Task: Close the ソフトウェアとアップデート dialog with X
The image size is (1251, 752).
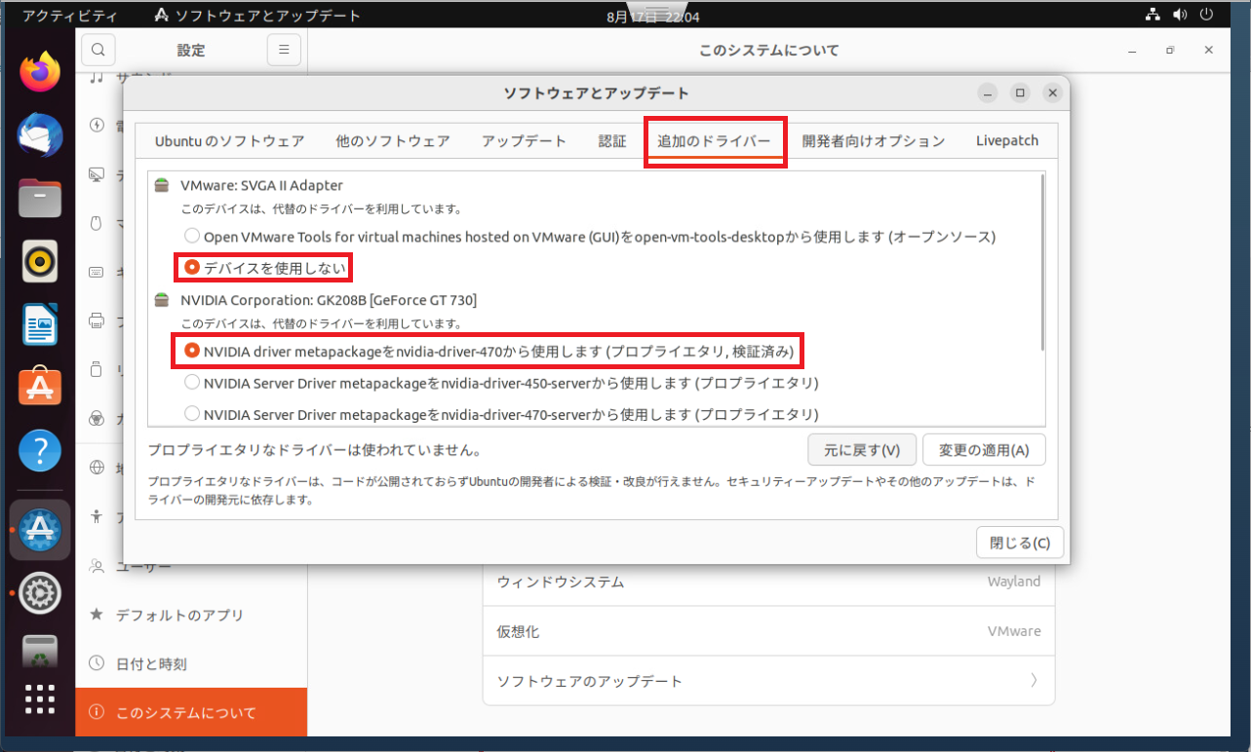Action: click(x=1051, y=94)
